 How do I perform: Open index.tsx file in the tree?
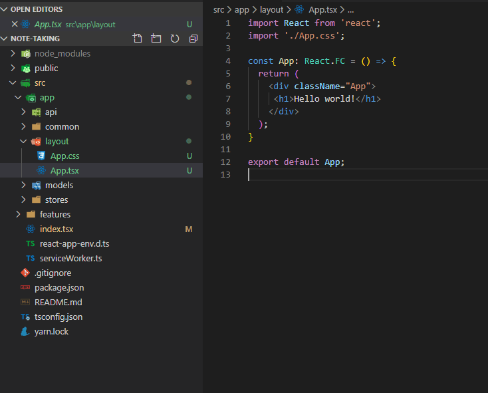101,229
